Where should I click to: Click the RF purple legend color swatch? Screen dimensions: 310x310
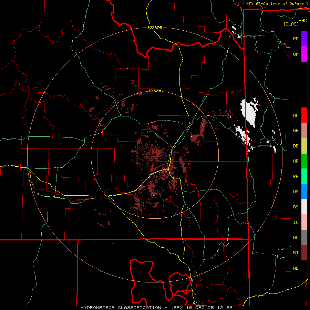point(304,39)
